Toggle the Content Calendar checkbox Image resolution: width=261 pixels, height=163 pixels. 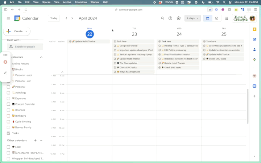(9, 104)
